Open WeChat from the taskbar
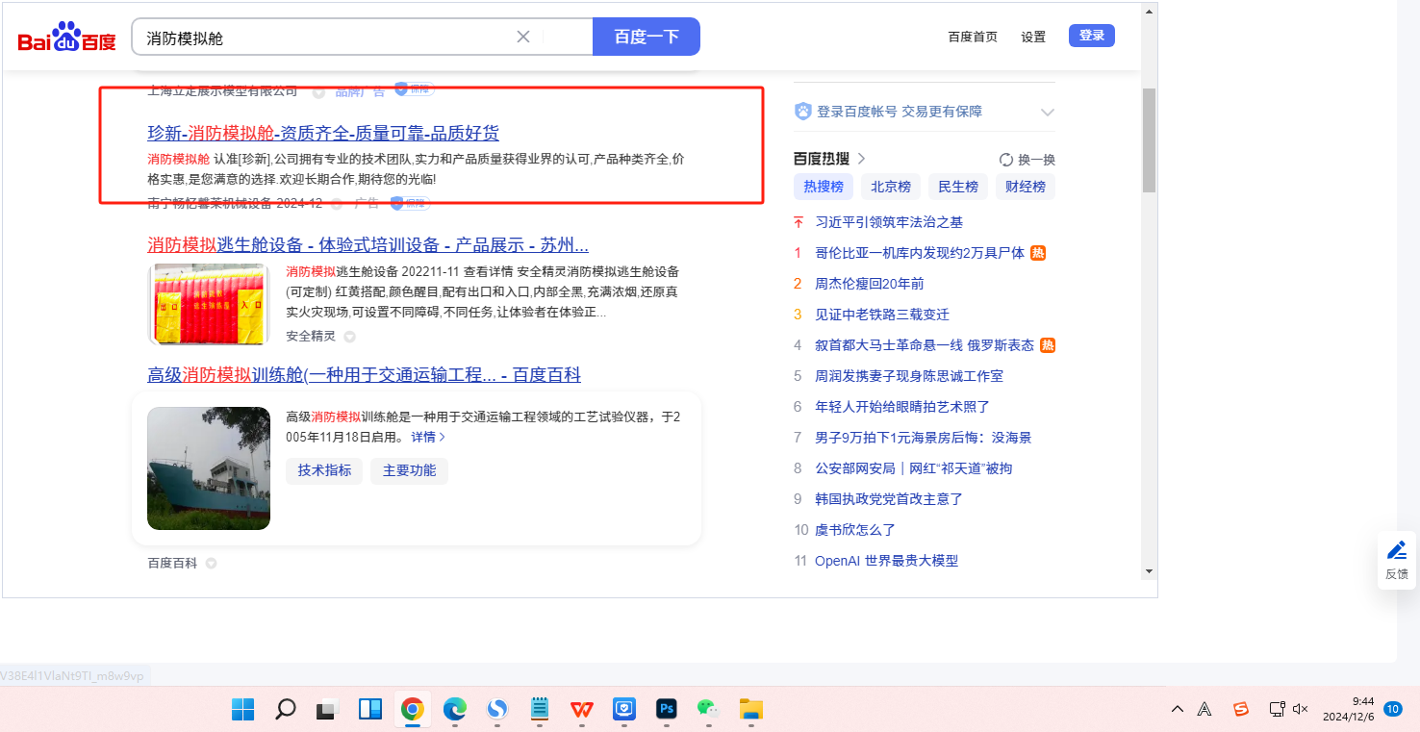The width and height of the screenshot is (1420, 732). click(x=708, y=709)
